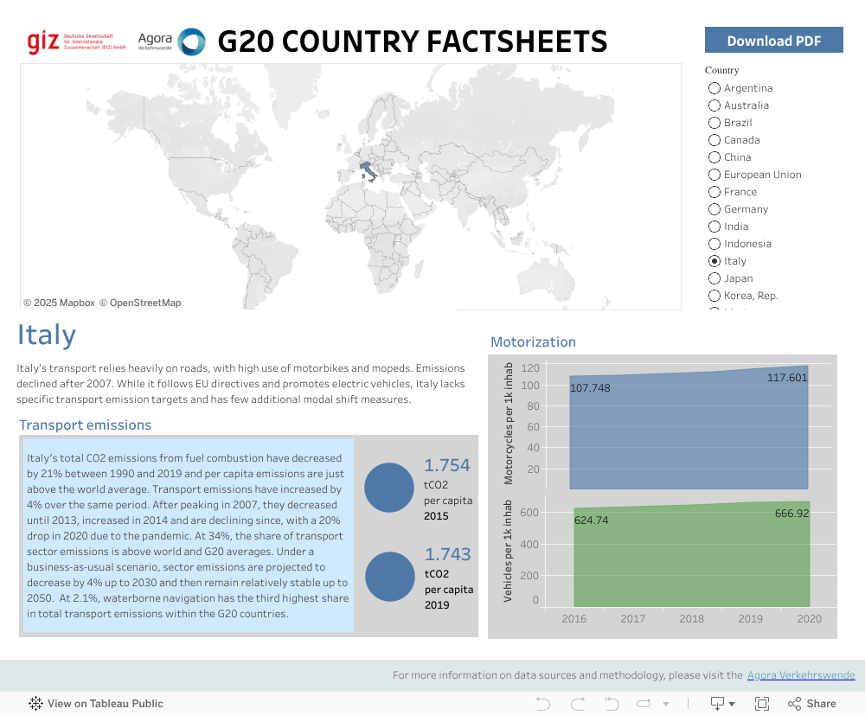Select Argentina radio button
This screenshot has height=715, width=865.
pyautogui.click(x=714, y=88)
